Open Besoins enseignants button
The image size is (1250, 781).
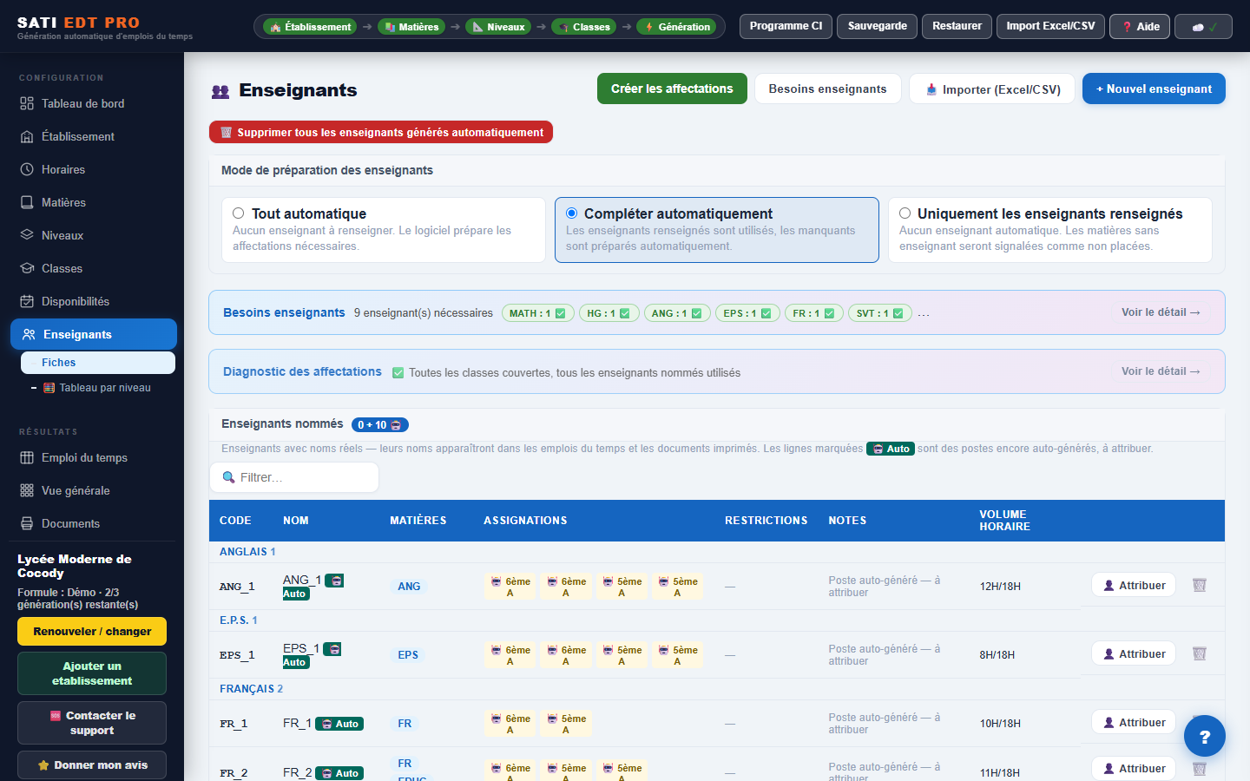(827, 89)
